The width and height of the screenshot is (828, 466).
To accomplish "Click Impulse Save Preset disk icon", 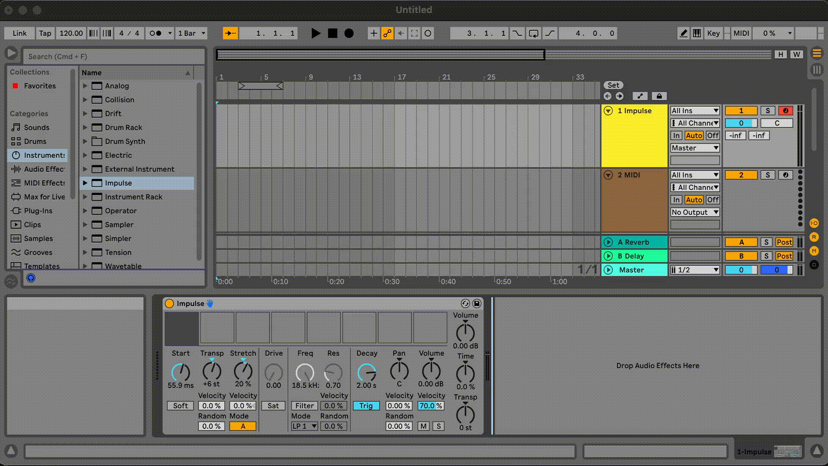I will (477, 303).
